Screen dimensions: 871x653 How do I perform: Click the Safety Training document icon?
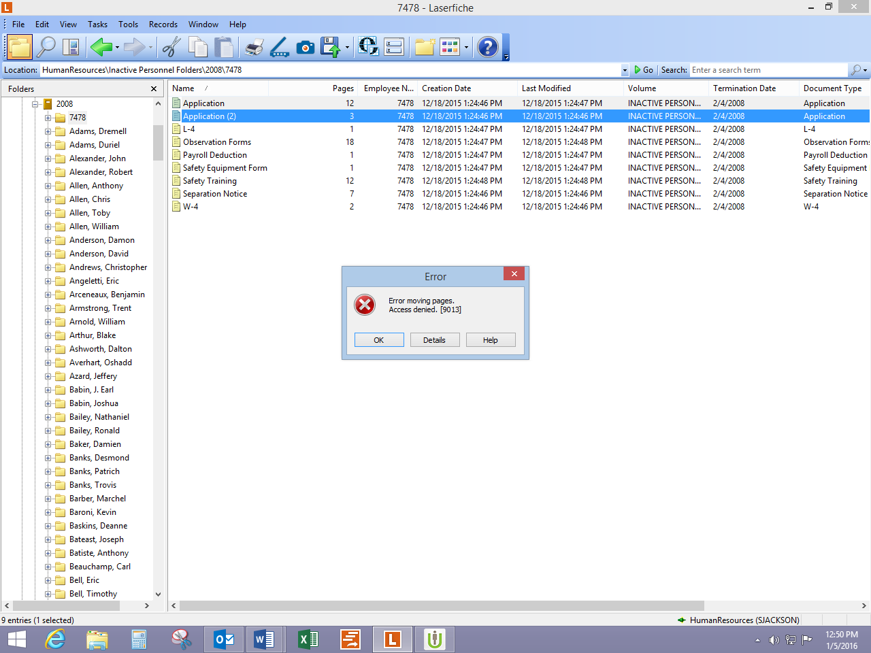point(176,181)
